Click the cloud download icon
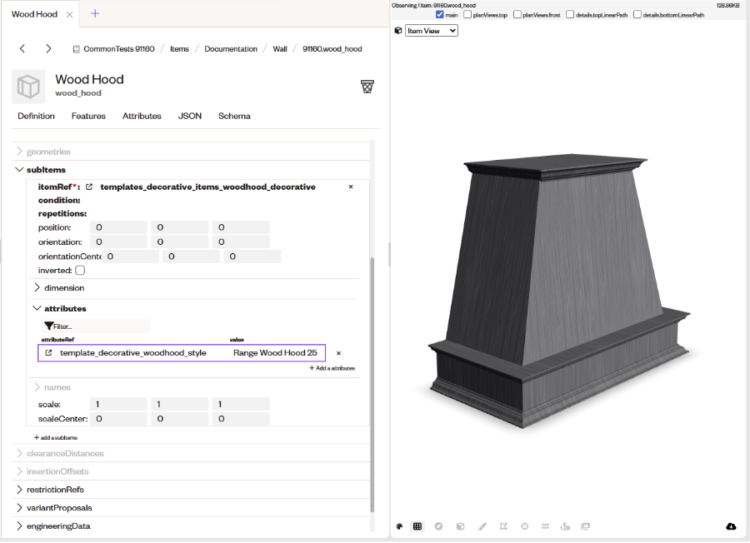This screenshot has width=750, height=543. point(731,526)
